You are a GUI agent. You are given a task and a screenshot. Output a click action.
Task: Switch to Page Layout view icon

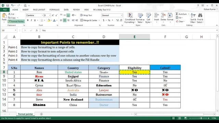[x=180, y=118]
